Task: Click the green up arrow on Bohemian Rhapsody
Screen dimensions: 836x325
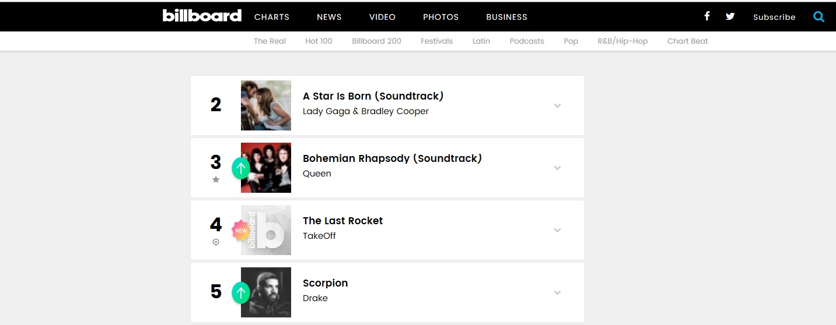Action: coord(240,168)
